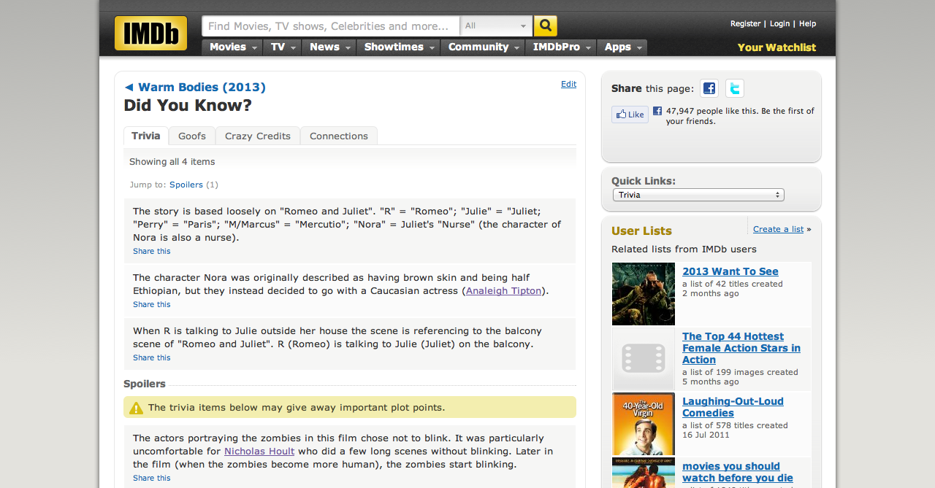
Task: Click in the Find Movies search field
Action: (331, 26)
